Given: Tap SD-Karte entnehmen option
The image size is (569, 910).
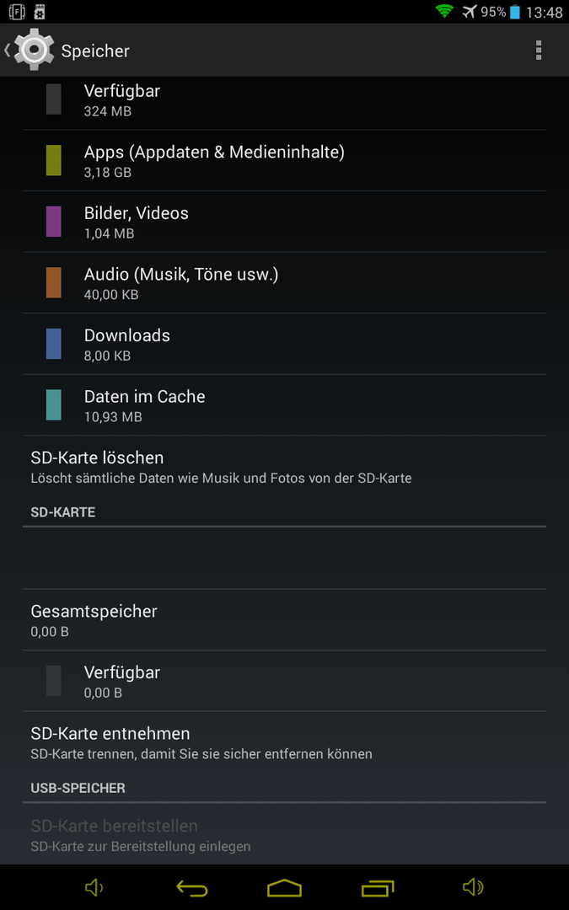Looking at the screenshot, I should pos(285,742).
